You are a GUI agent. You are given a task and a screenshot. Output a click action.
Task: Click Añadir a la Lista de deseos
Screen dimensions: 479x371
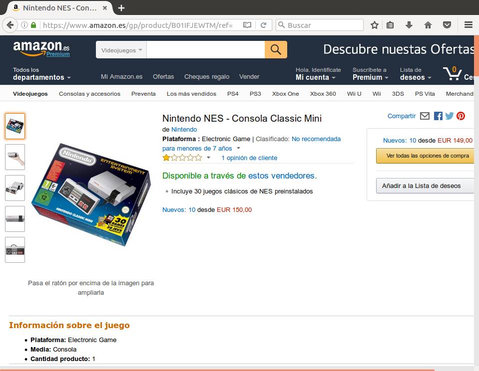[x=425, y=186]
